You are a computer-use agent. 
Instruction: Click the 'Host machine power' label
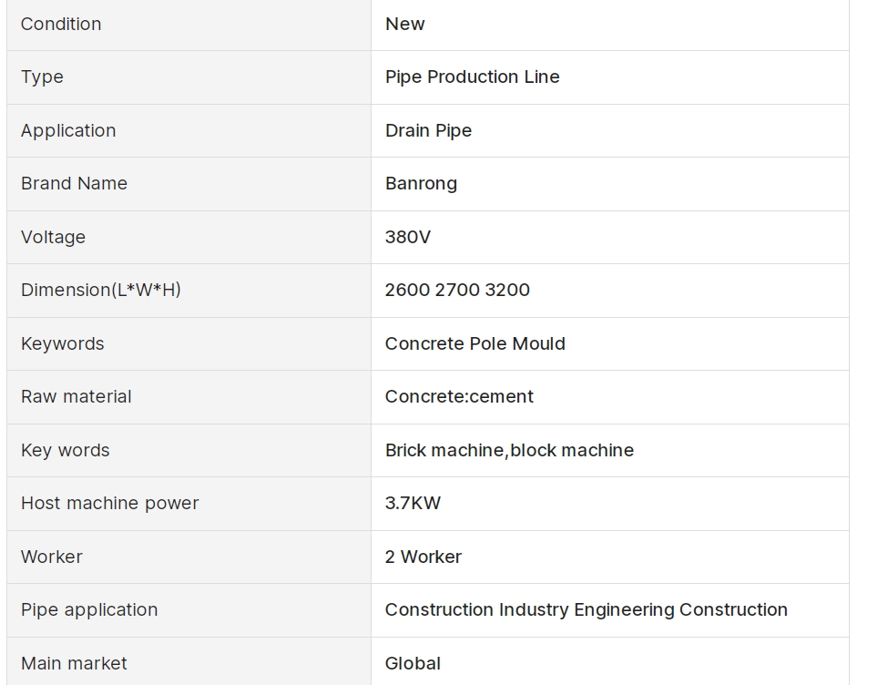pyautogui.click(x=109, y=504)
